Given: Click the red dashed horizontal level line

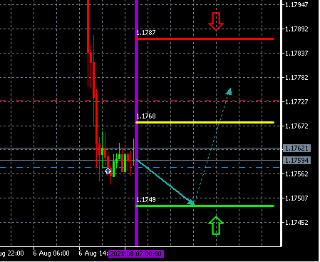Looking at the screenshot, I should 140,101.
